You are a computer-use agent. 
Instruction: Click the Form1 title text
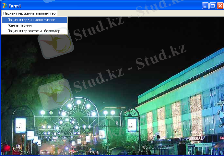click(15, 6)
